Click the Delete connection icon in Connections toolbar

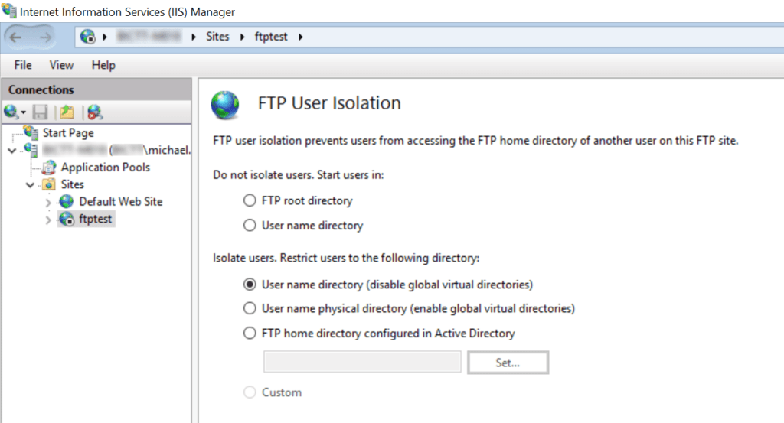pos(94,112)
